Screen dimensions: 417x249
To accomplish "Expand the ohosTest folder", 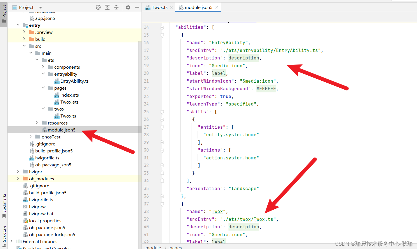I will (31, 137).
